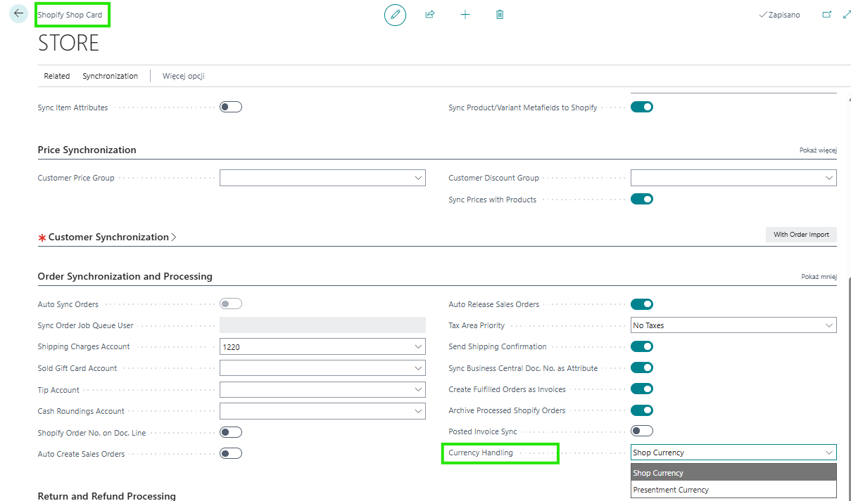Toggle Create Fulfilled Orders as Invoices

(x=642, y=389)
